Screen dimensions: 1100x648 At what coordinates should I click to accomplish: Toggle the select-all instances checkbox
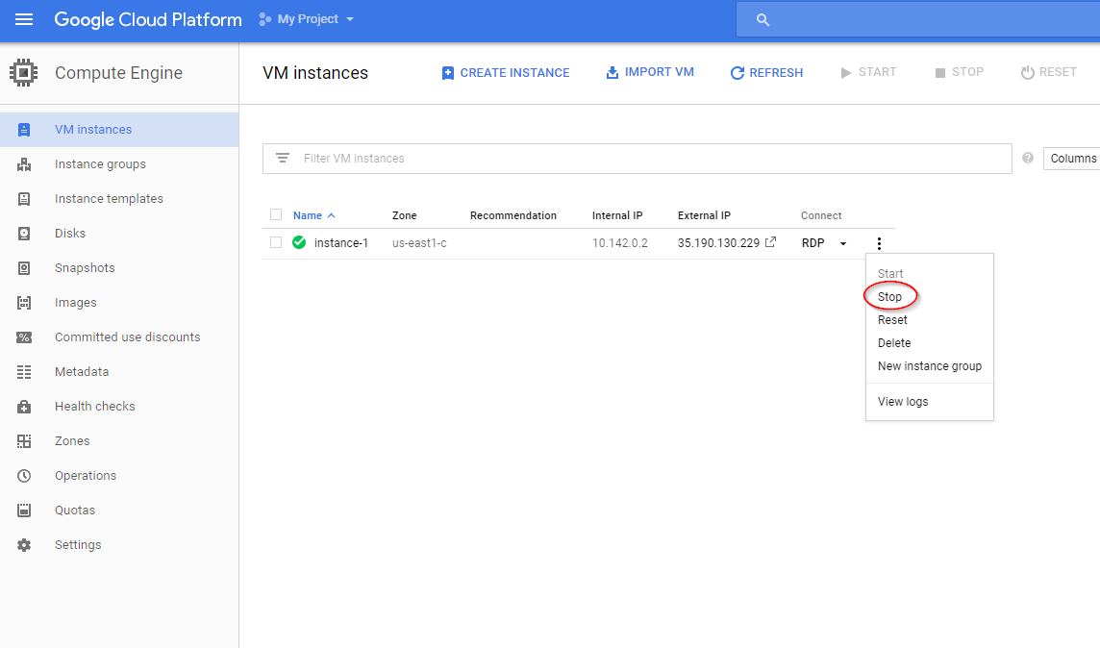coord(276,214)
